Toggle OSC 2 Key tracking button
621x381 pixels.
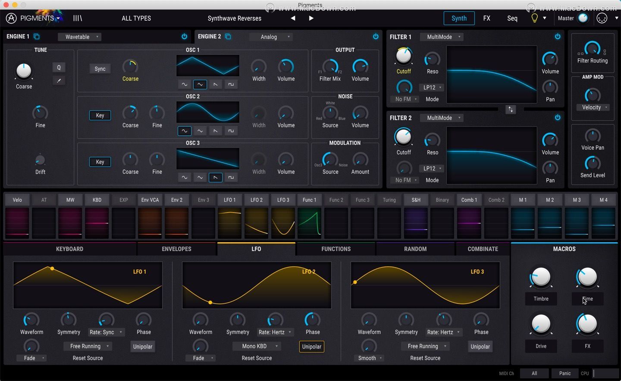pyautogui.click(x=100, y=116)
